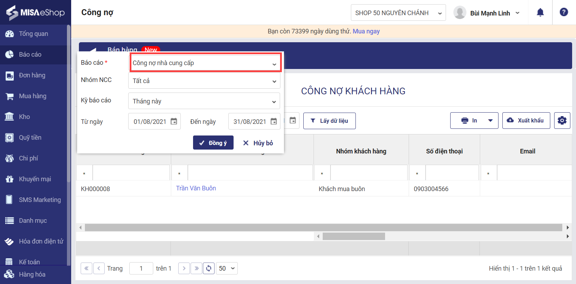Go to last page of results
The width and height of the screenshot is (576, 284).
[x=197, y=269]
